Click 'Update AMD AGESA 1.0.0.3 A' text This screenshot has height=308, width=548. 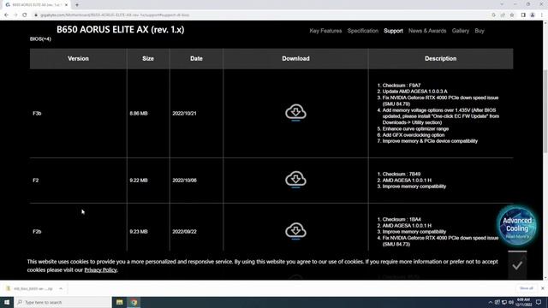(414, 92)
